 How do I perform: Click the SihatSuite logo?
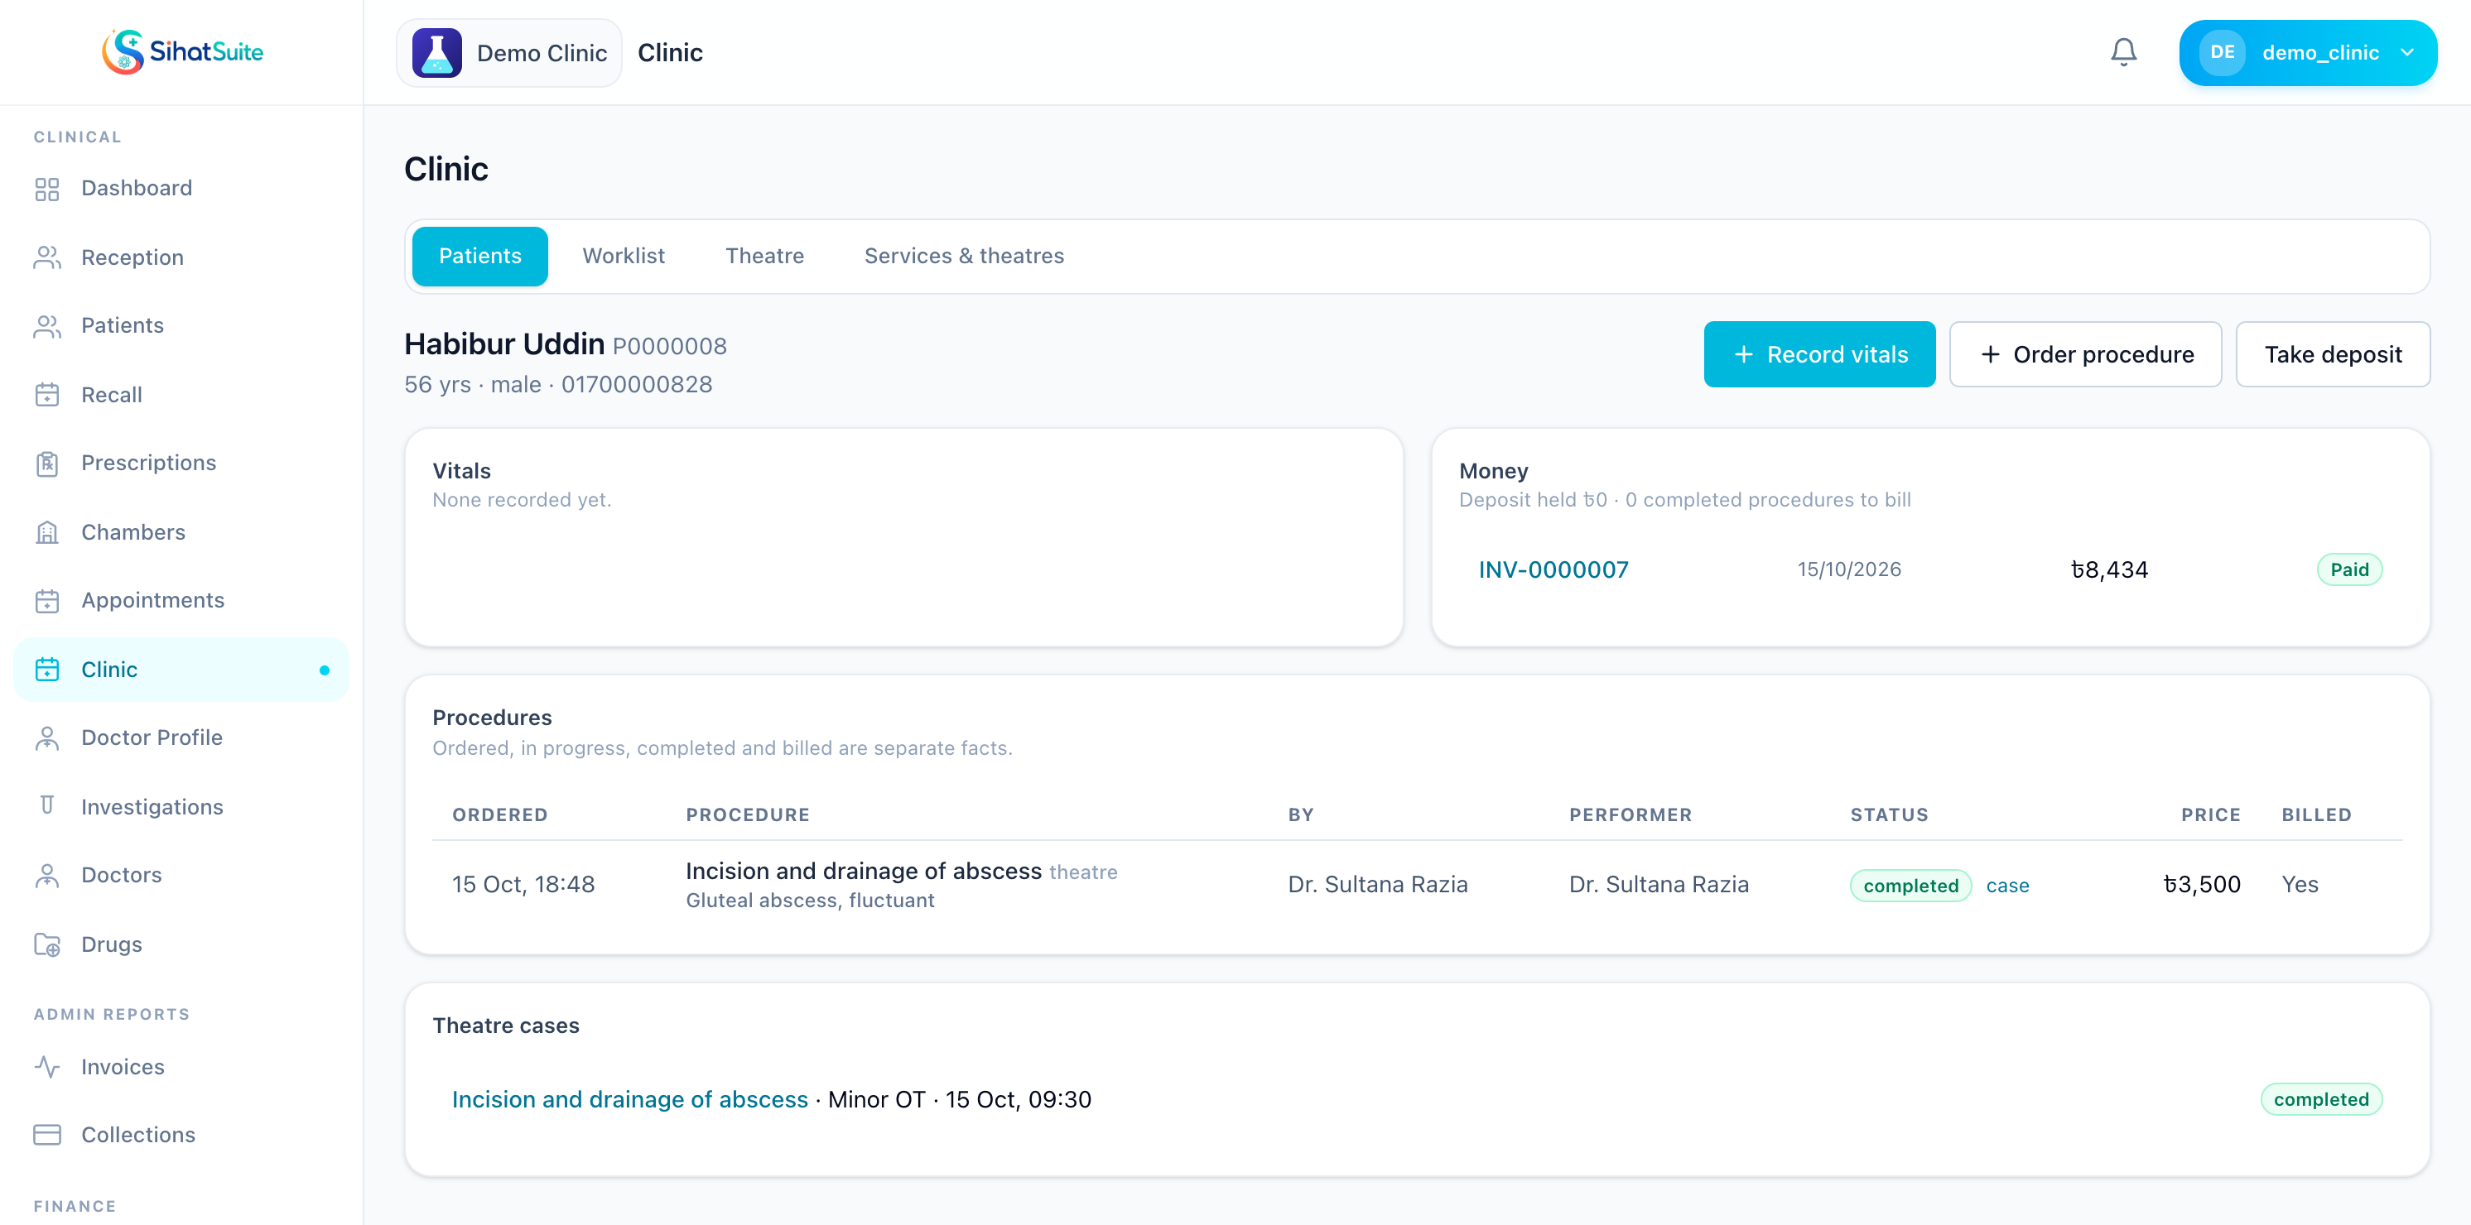point(182,52)
